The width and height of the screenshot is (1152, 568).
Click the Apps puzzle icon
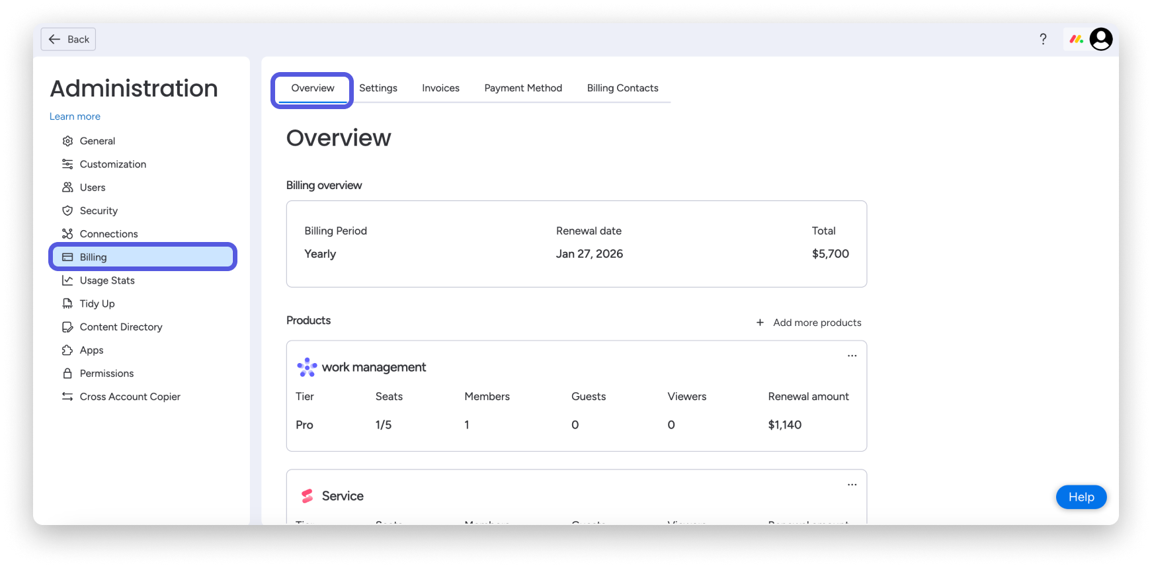(x=67, y=350)
